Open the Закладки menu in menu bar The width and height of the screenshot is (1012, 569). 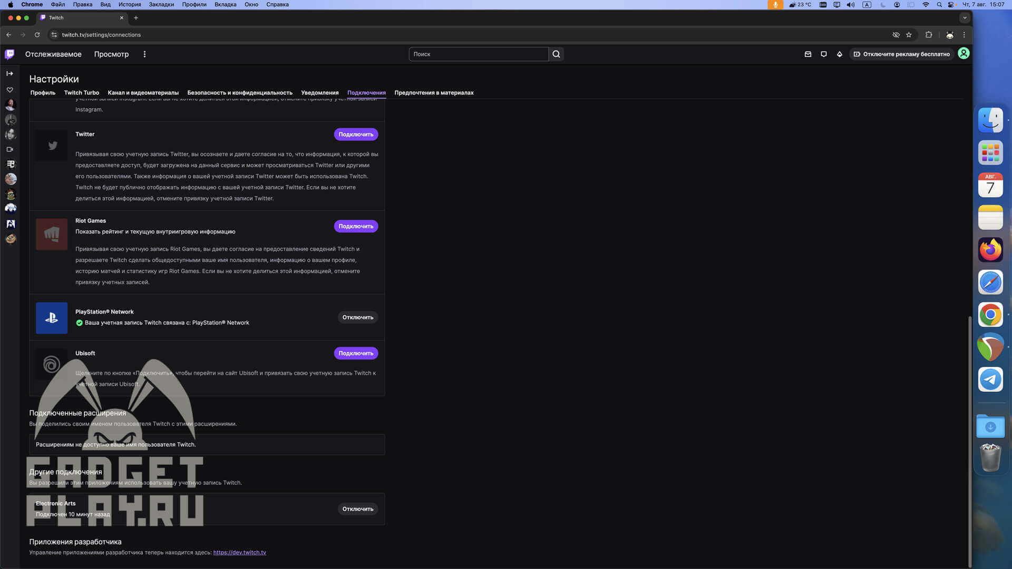point(161,4)
